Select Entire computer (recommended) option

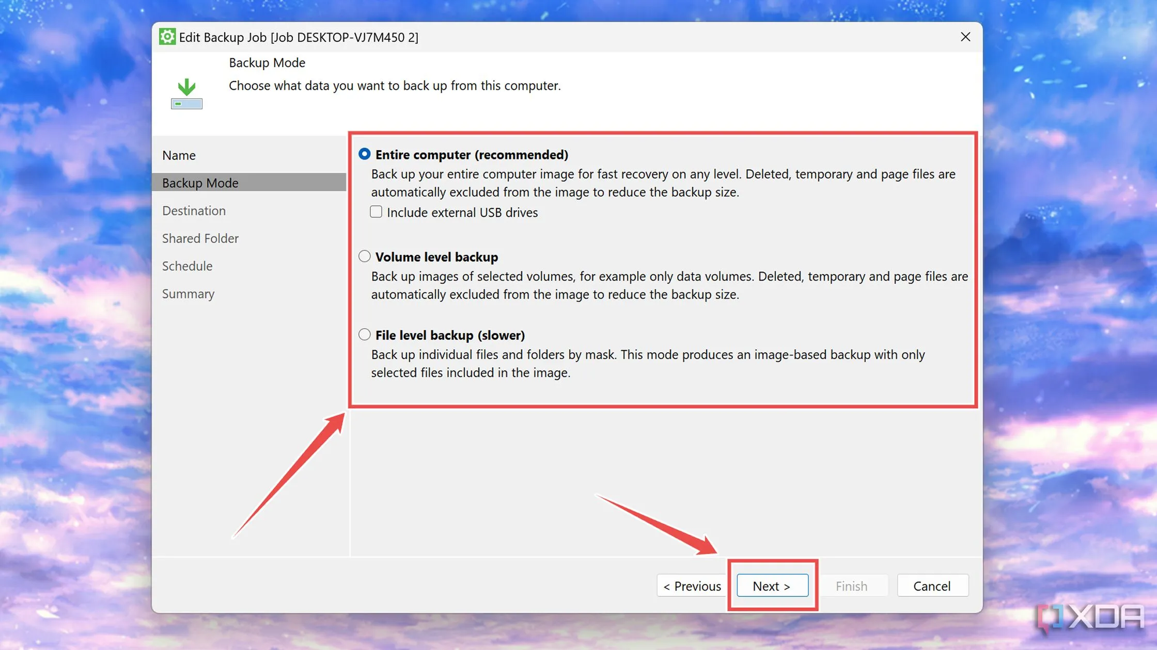click(x=365, y=154)
